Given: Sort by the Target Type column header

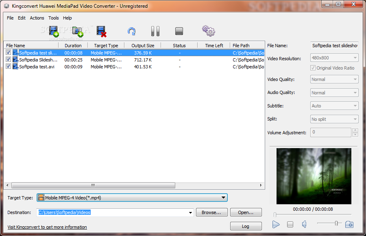Looking at the screenshot, I should click(x=106, y=46).
